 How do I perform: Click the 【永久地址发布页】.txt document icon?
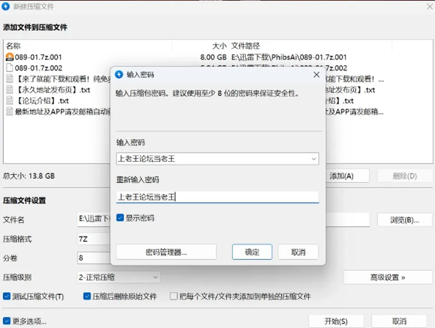(x=10, y=90)
